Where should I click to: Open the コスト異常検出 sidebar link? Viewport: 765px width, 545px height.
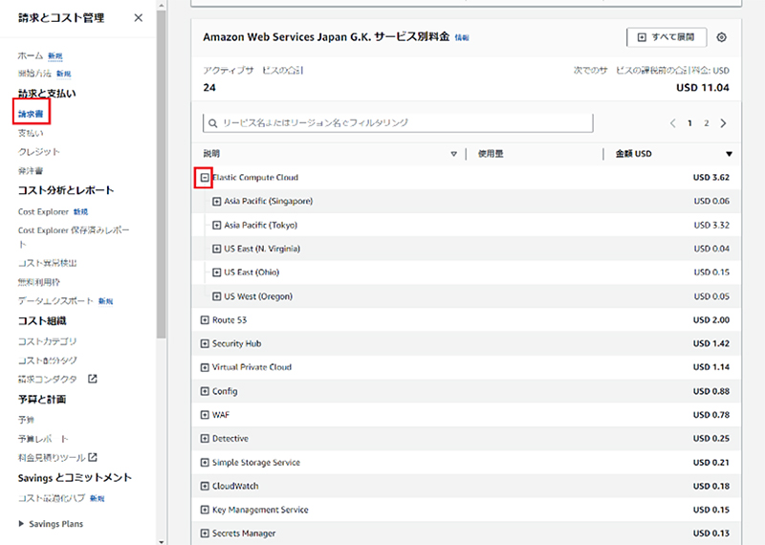(x=47, y=264)
